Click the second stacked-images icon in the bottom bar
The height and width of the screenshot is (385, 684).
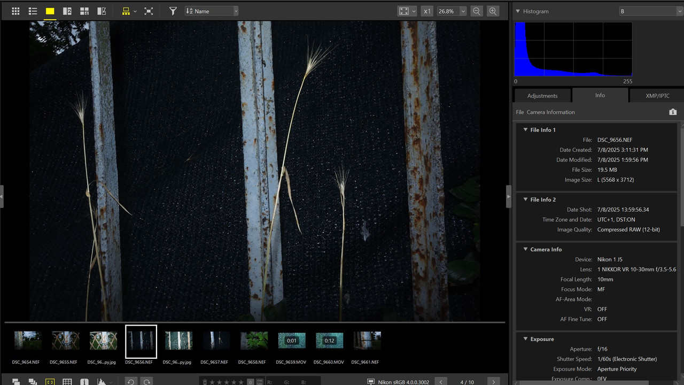tap(33, 382)
